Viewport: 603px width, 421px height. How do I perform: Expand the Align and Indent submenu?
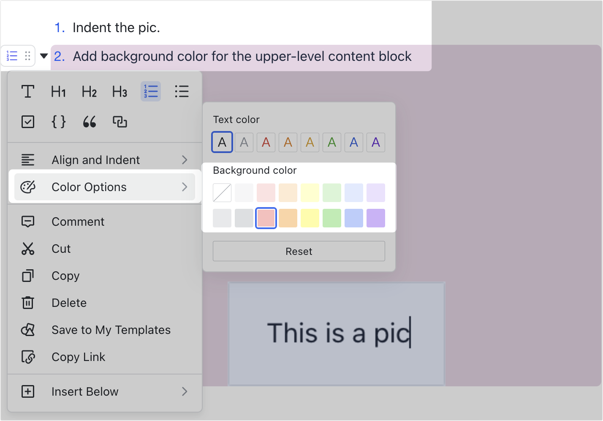click(95, 160)
